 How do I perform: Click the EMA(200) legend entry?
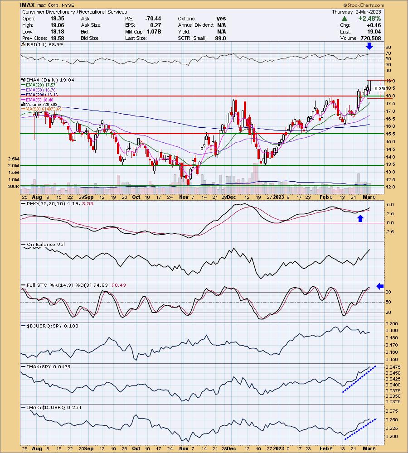click(42, 95)
